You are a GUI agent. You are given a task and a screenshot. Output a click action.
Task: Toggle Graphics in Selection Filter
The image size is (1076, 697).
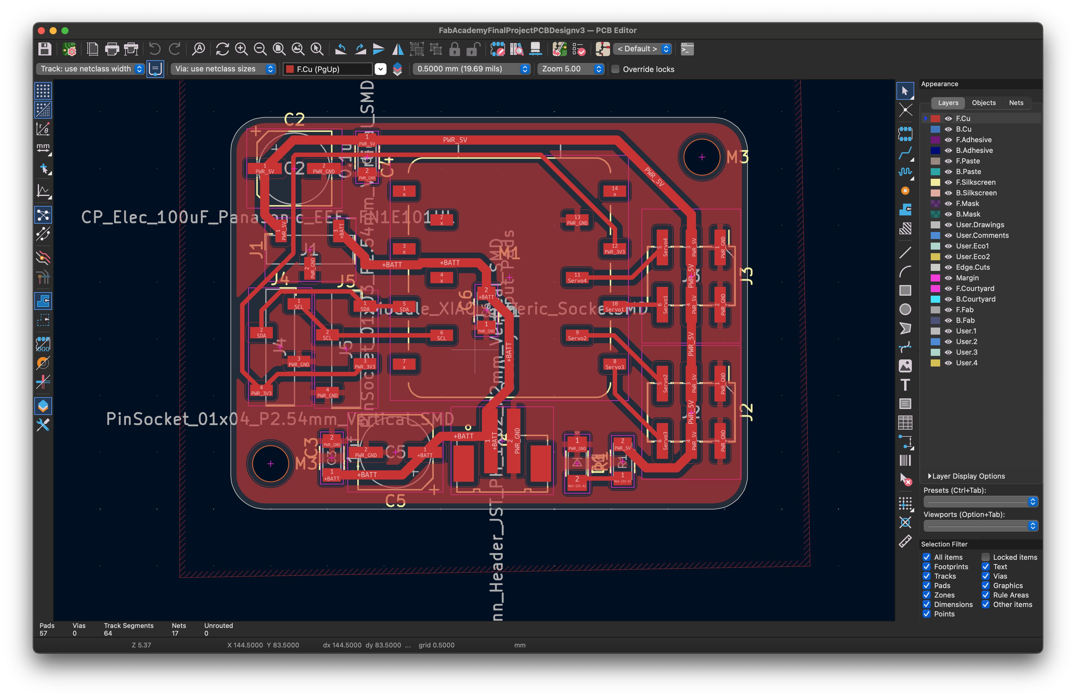click(x=986, y=585)
